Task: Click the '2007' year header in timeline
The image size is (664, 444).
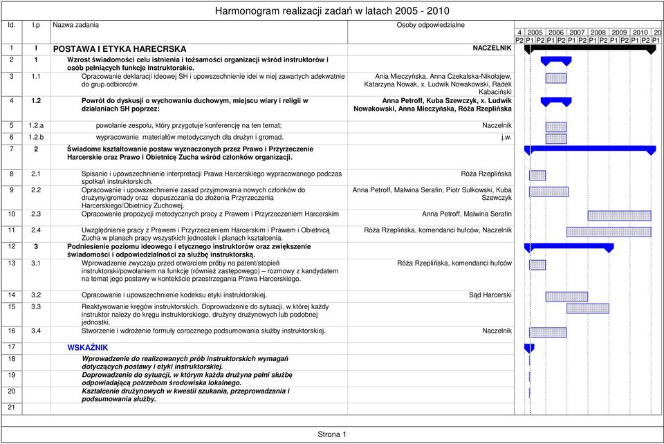Action: click(x=577, y=33)
